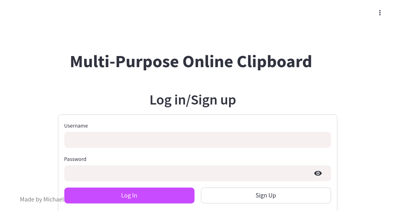Submit credentials with Log In
Screen dimensions: 395x211
click(129, 195)
